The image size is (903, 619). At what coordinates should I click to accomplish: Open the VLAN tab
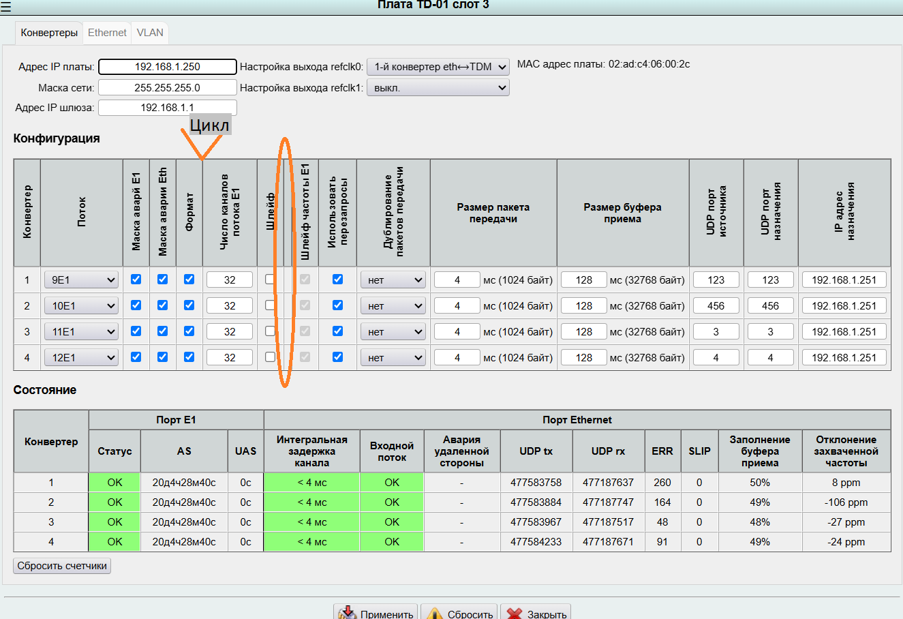point(150,33)
